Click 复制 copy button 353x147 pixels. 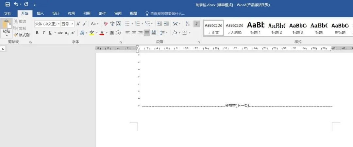pyautogui.click(x=20, y=28)
